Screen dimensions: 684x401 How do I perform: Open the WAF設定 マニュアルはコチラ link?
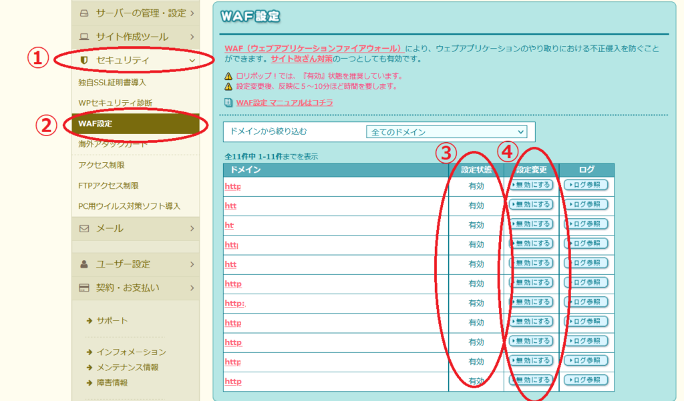pyautogui.click(x=285, y=103)
